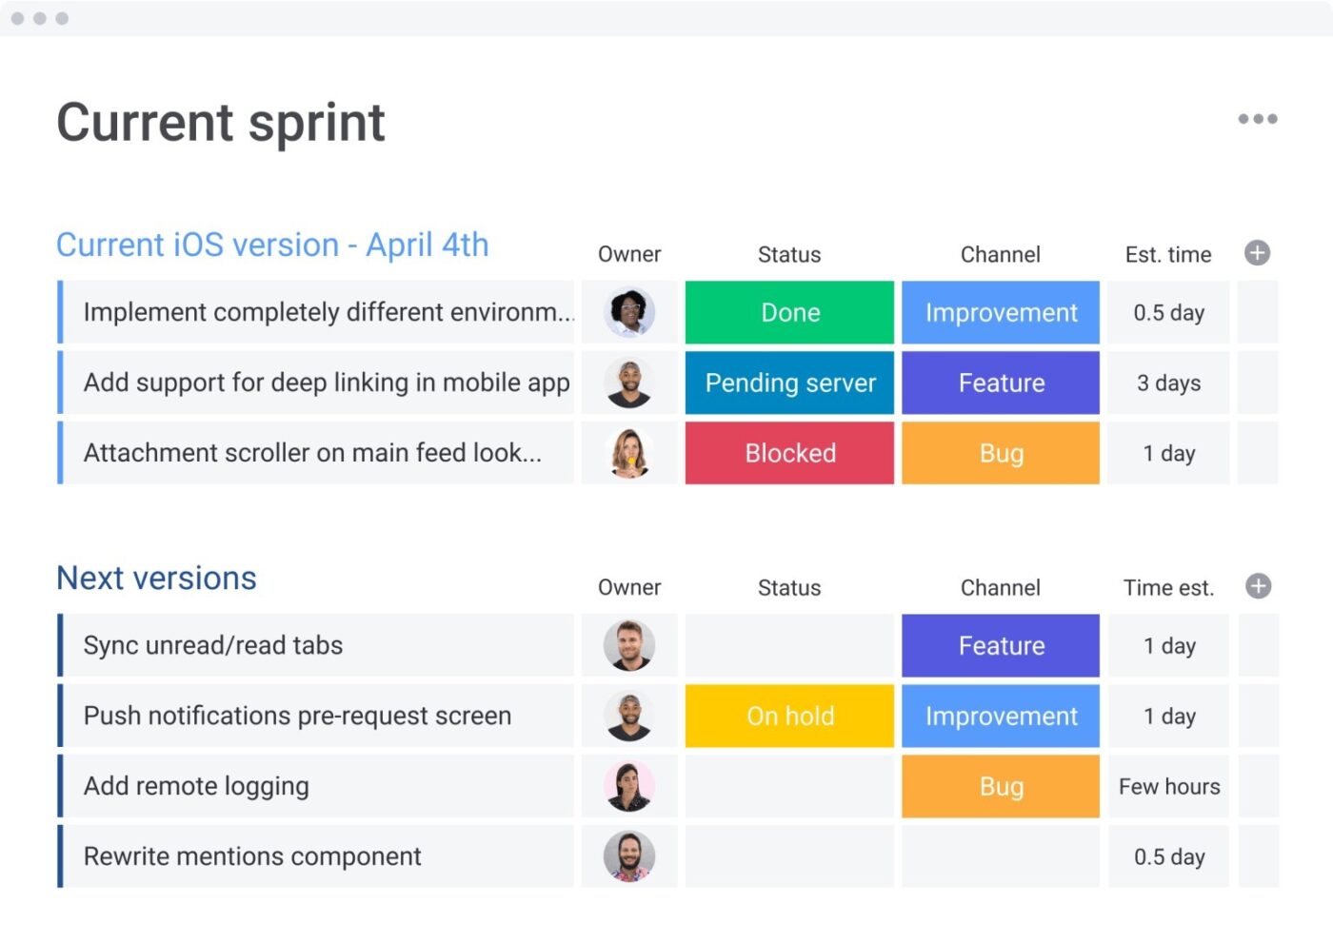
Task: Open the Current iOS version - April 4th group
Action: point(272,245)
